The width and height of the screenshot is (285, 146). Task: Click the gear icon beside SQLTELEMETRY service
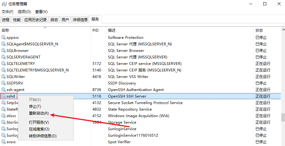(4, 64)
